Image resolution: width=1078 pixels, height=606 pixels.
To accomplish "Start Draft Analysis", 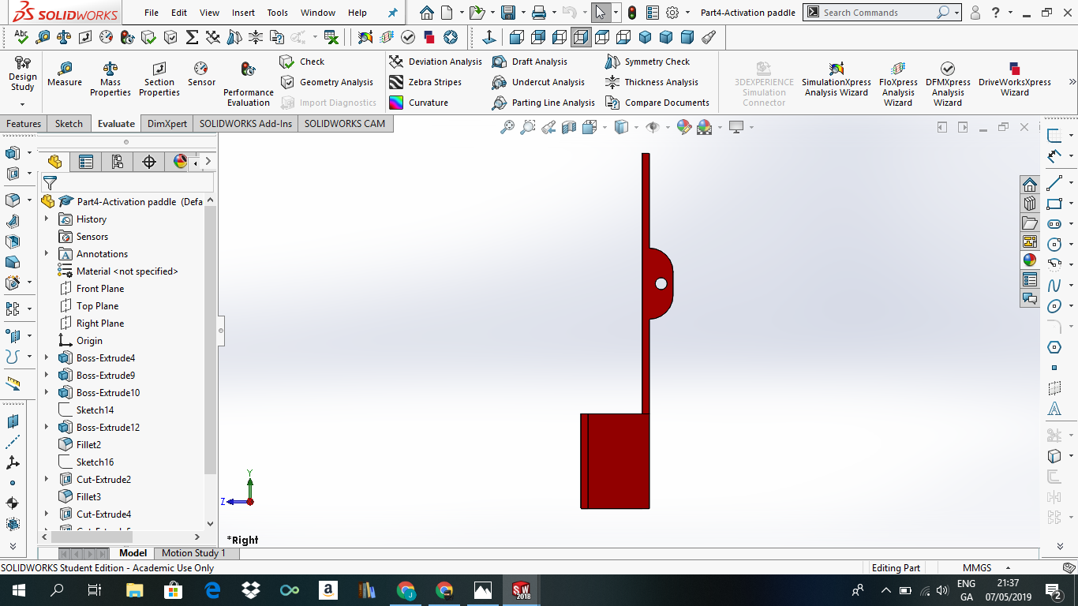I will click(530, 62).
